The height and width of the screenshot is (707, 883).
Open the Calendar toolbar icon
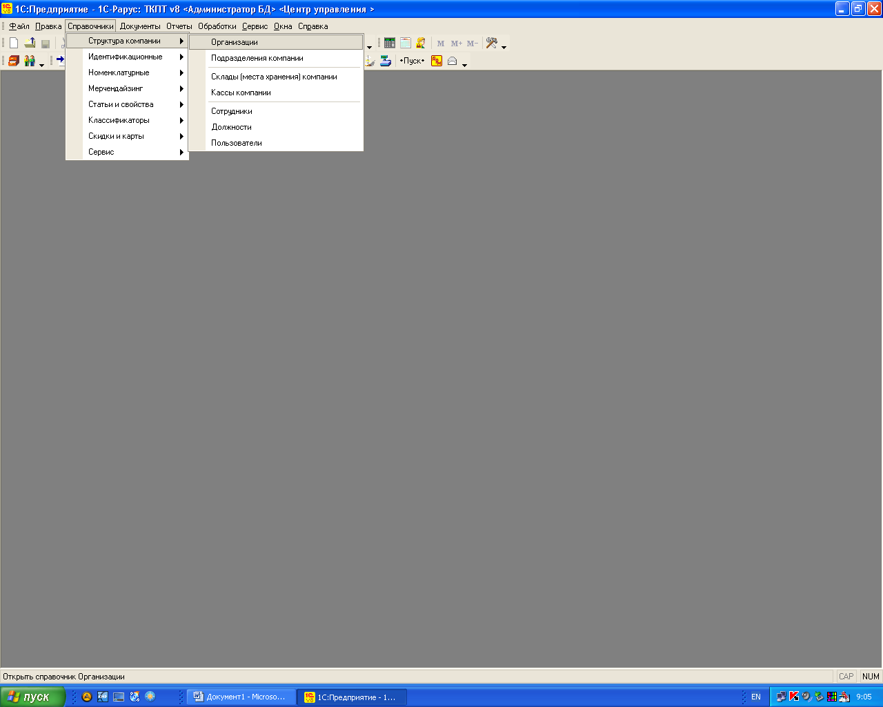click(406, 43)
